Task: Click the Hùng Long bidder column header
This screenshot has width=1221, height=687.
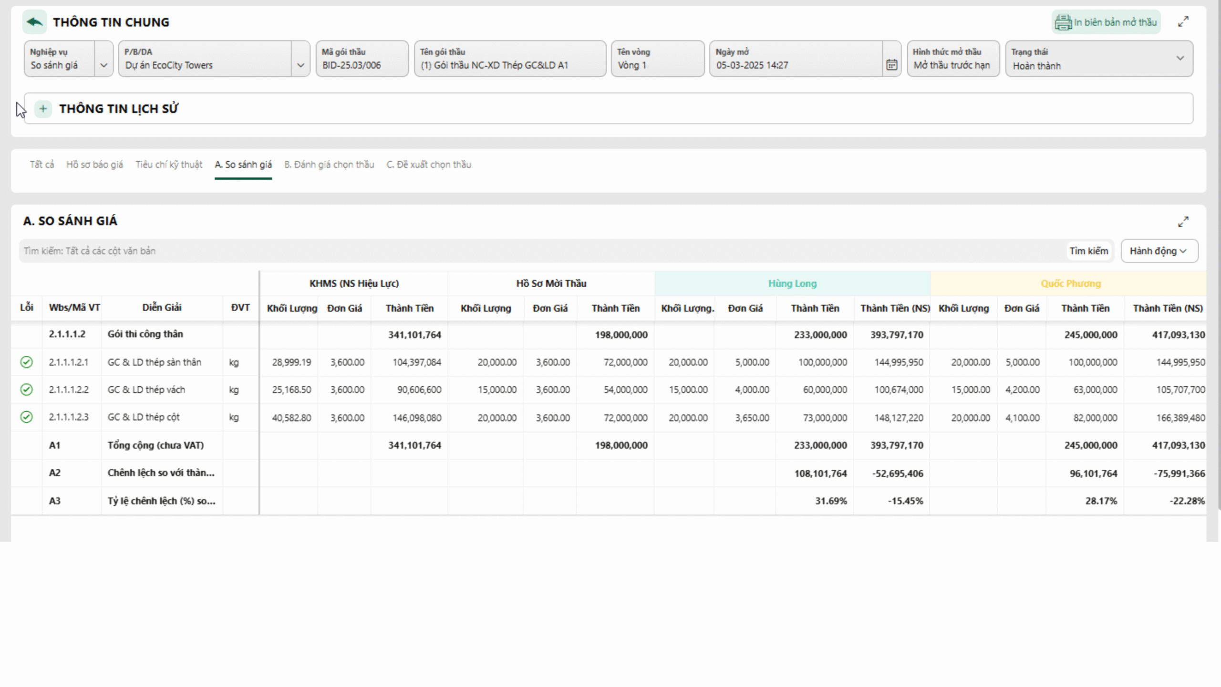Action: click(x=792, y=283)
